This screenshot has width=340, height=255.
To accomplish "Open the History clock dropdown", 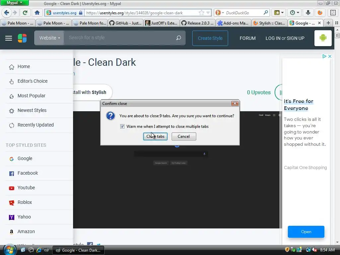I will click(295, 13).
